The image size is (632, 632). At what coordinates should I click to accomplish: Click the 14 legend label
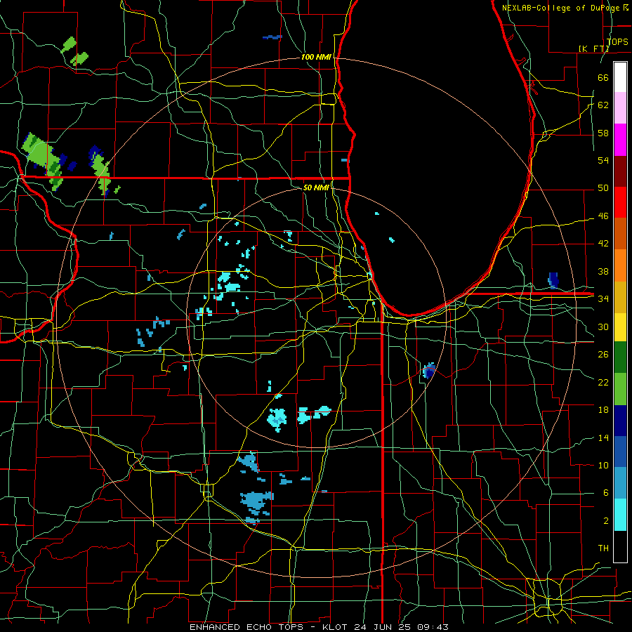pos(603,437)
